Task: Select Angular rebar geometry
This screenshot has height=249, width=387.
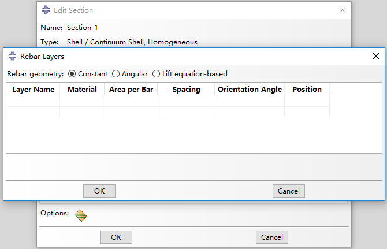Action: [116, 74]
